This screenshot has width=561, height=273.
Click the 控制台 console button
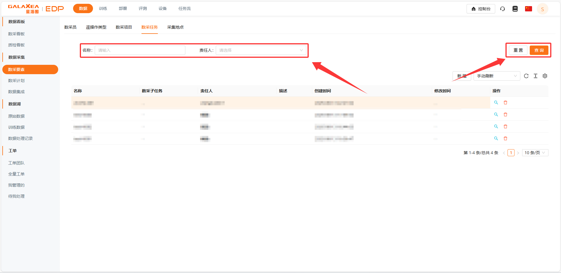(x=481, y=9)
